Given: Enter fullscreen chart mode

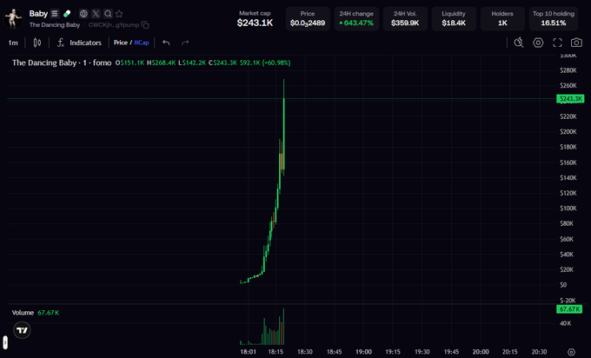Looking at the screenshot, I should pyautogui.click(x=557, y=43).
